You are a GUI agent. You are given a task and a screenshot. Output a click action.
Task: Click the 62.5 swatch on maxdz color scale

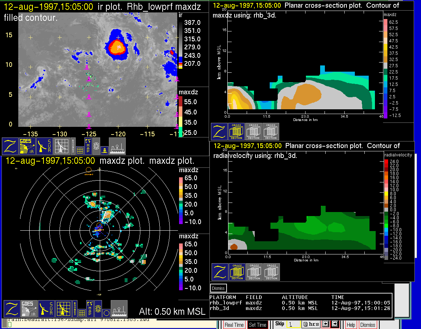[385, 22]
